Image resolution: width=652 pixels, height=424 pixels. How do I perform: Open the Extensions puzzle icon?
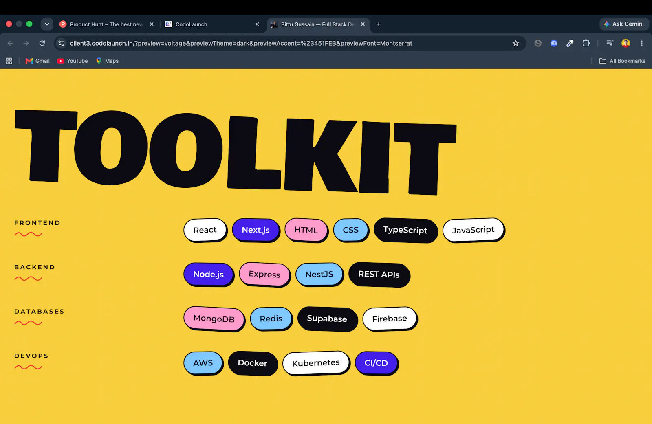(x=586, y=43)
